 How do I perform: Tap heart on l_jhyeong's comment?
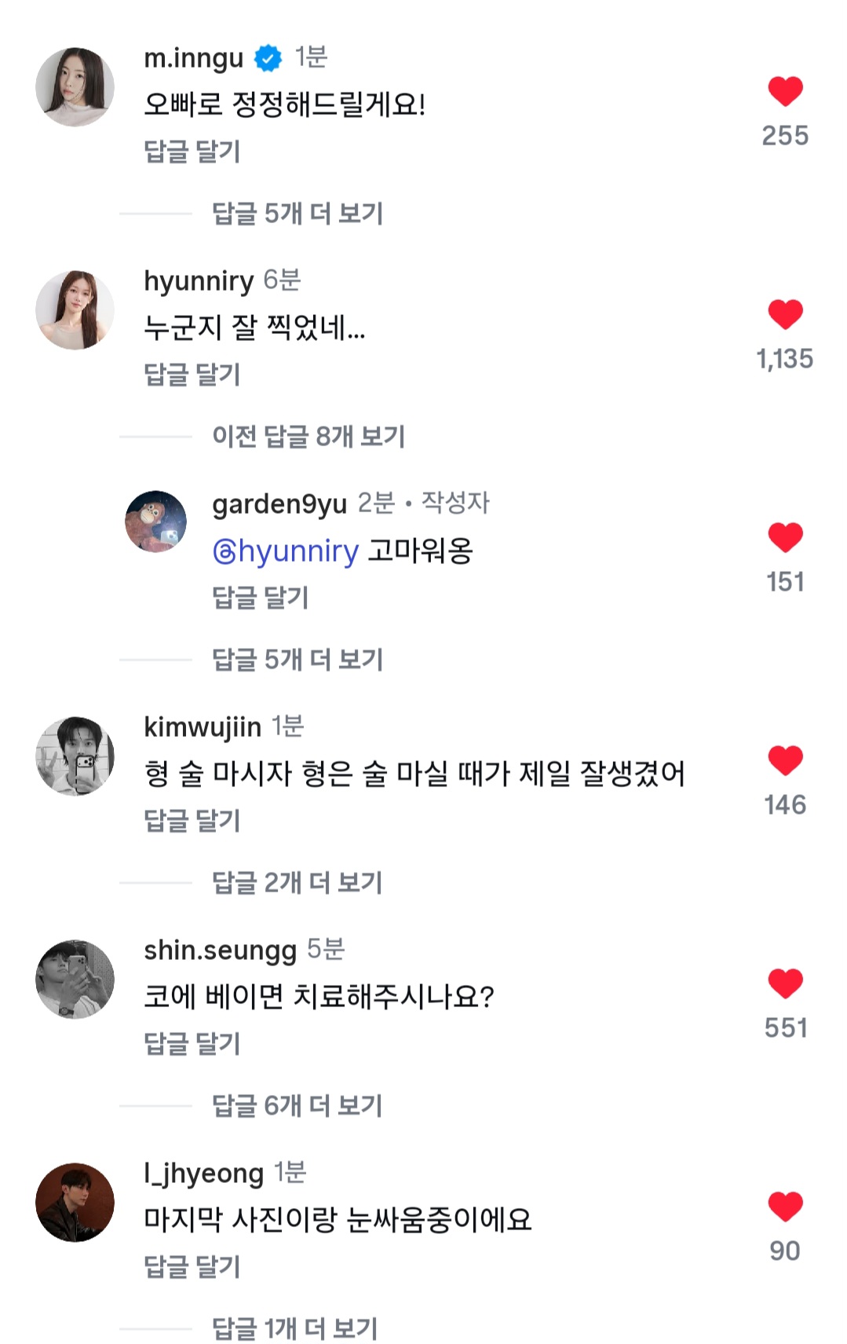click(x=785, y=1207)
